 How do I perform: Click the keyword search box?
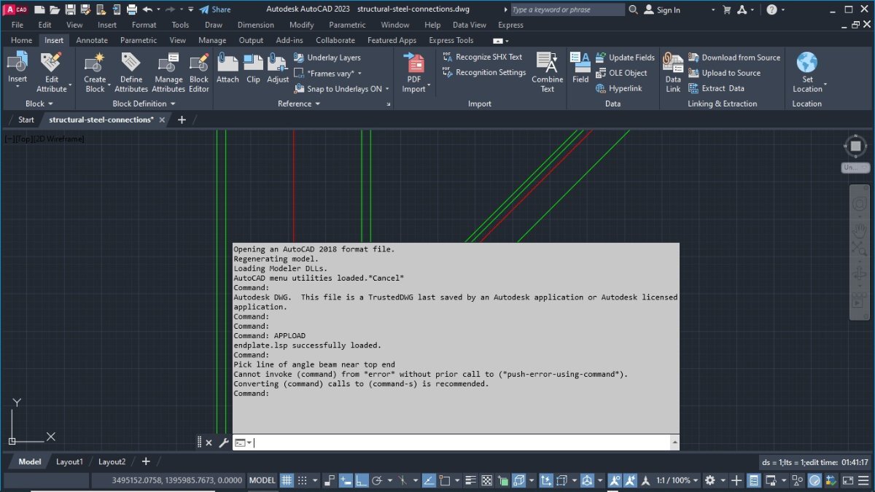(567, 9)
